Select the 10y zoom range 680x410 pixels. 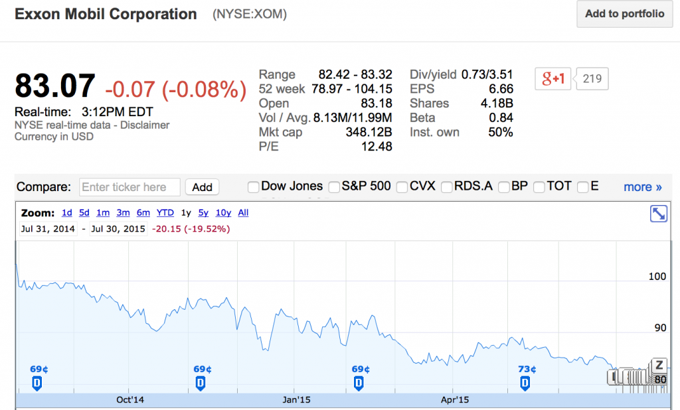(223, 213)
